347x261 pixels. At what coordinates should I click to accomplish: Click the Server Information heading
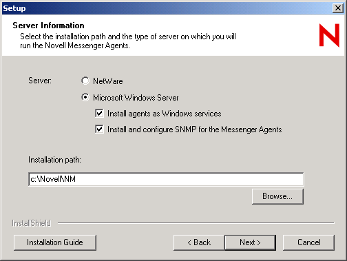(x=48, y=25)
